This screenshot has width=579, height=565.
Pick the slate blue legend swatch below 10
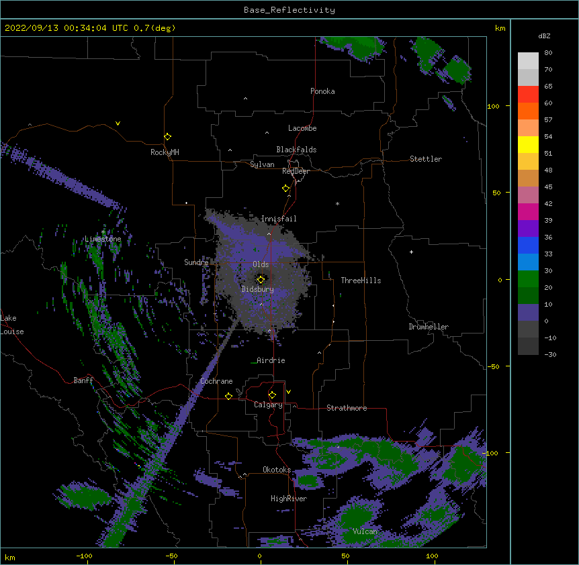click(x=528, y=313)
